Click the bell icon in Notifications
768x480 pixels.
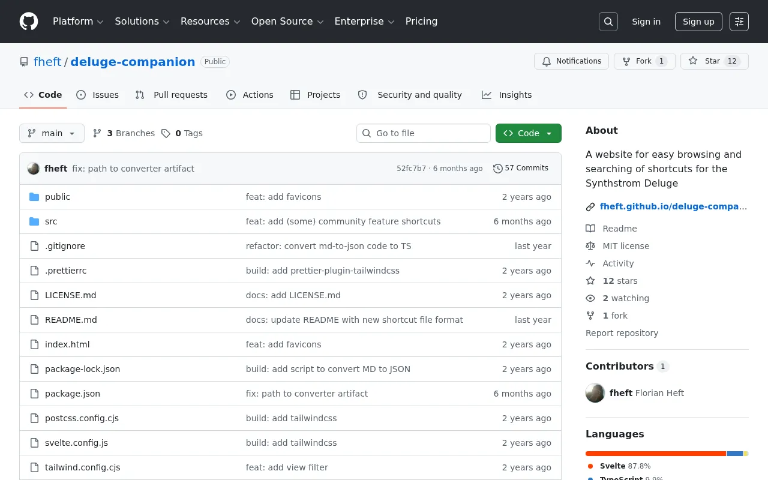pyautogui.click(x=547, y=61)
